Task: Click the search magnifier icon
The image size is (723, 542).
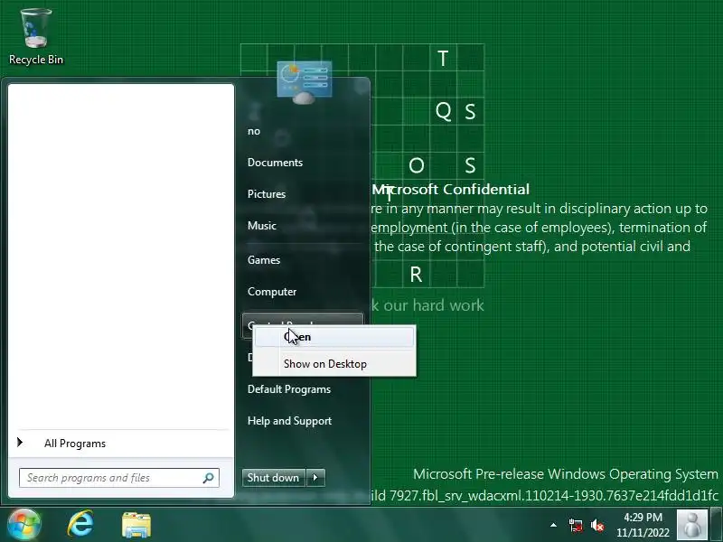Action: [x=209, y=478]
